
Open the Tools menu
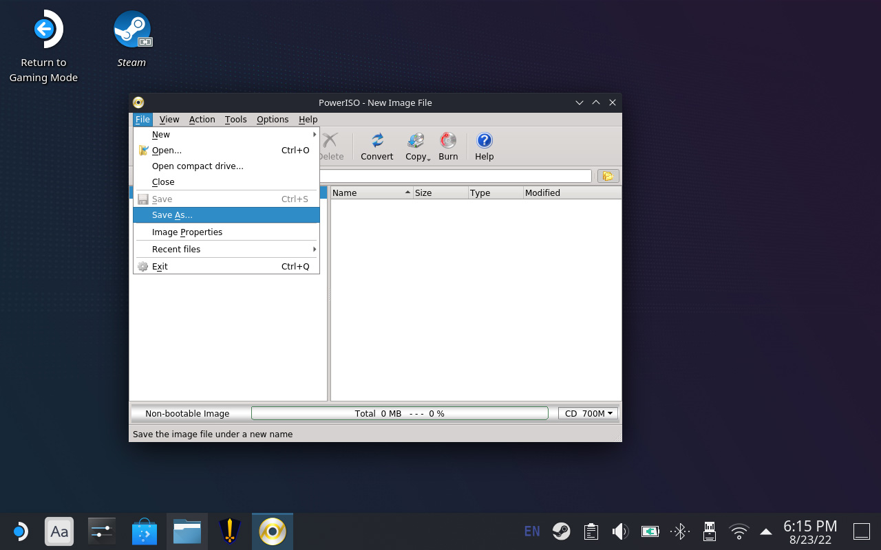pyautogui.click(x=235, y=120)
